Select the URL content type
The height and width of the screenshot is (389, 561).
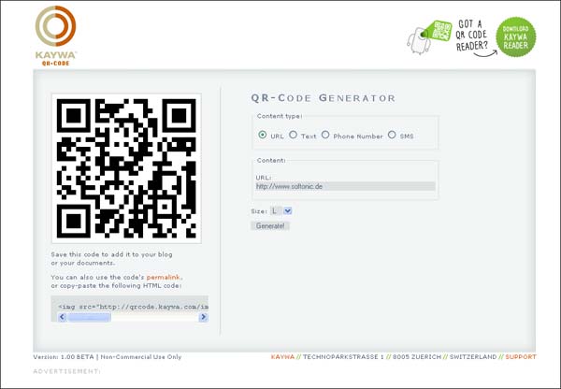click(x=263, y=136)
